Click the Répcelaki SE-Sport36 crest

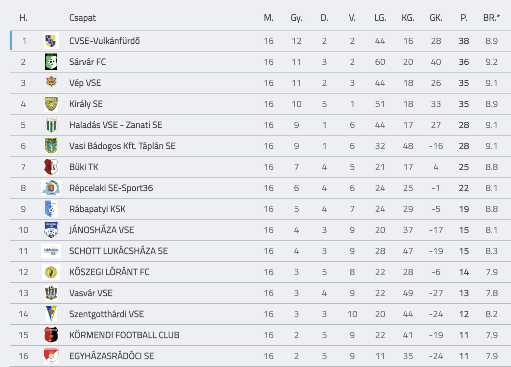[51, 188]
